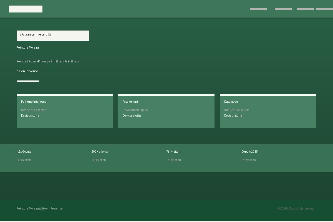Click the logo placeholder in the header
Screen dimensions: 333x222
pos(26,9)
